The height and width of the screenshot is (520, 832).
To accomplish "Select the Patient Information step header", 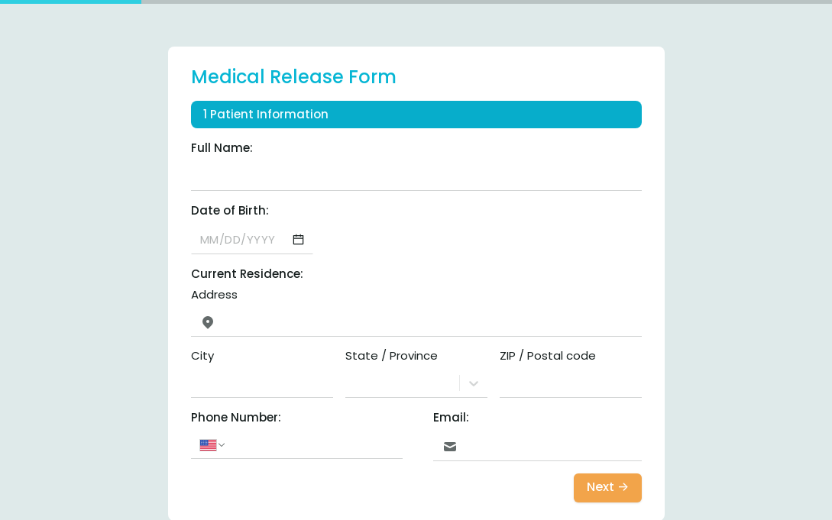I will [x=416, y=115].
